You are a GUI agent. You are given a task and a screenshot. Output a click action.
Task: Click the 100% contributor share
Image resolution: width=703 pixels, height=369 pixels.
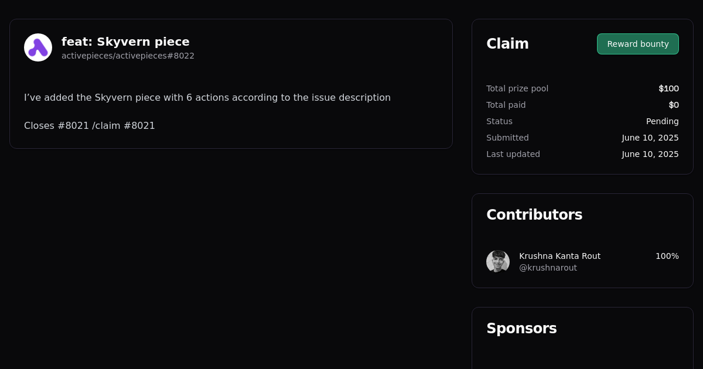point(667,256)
